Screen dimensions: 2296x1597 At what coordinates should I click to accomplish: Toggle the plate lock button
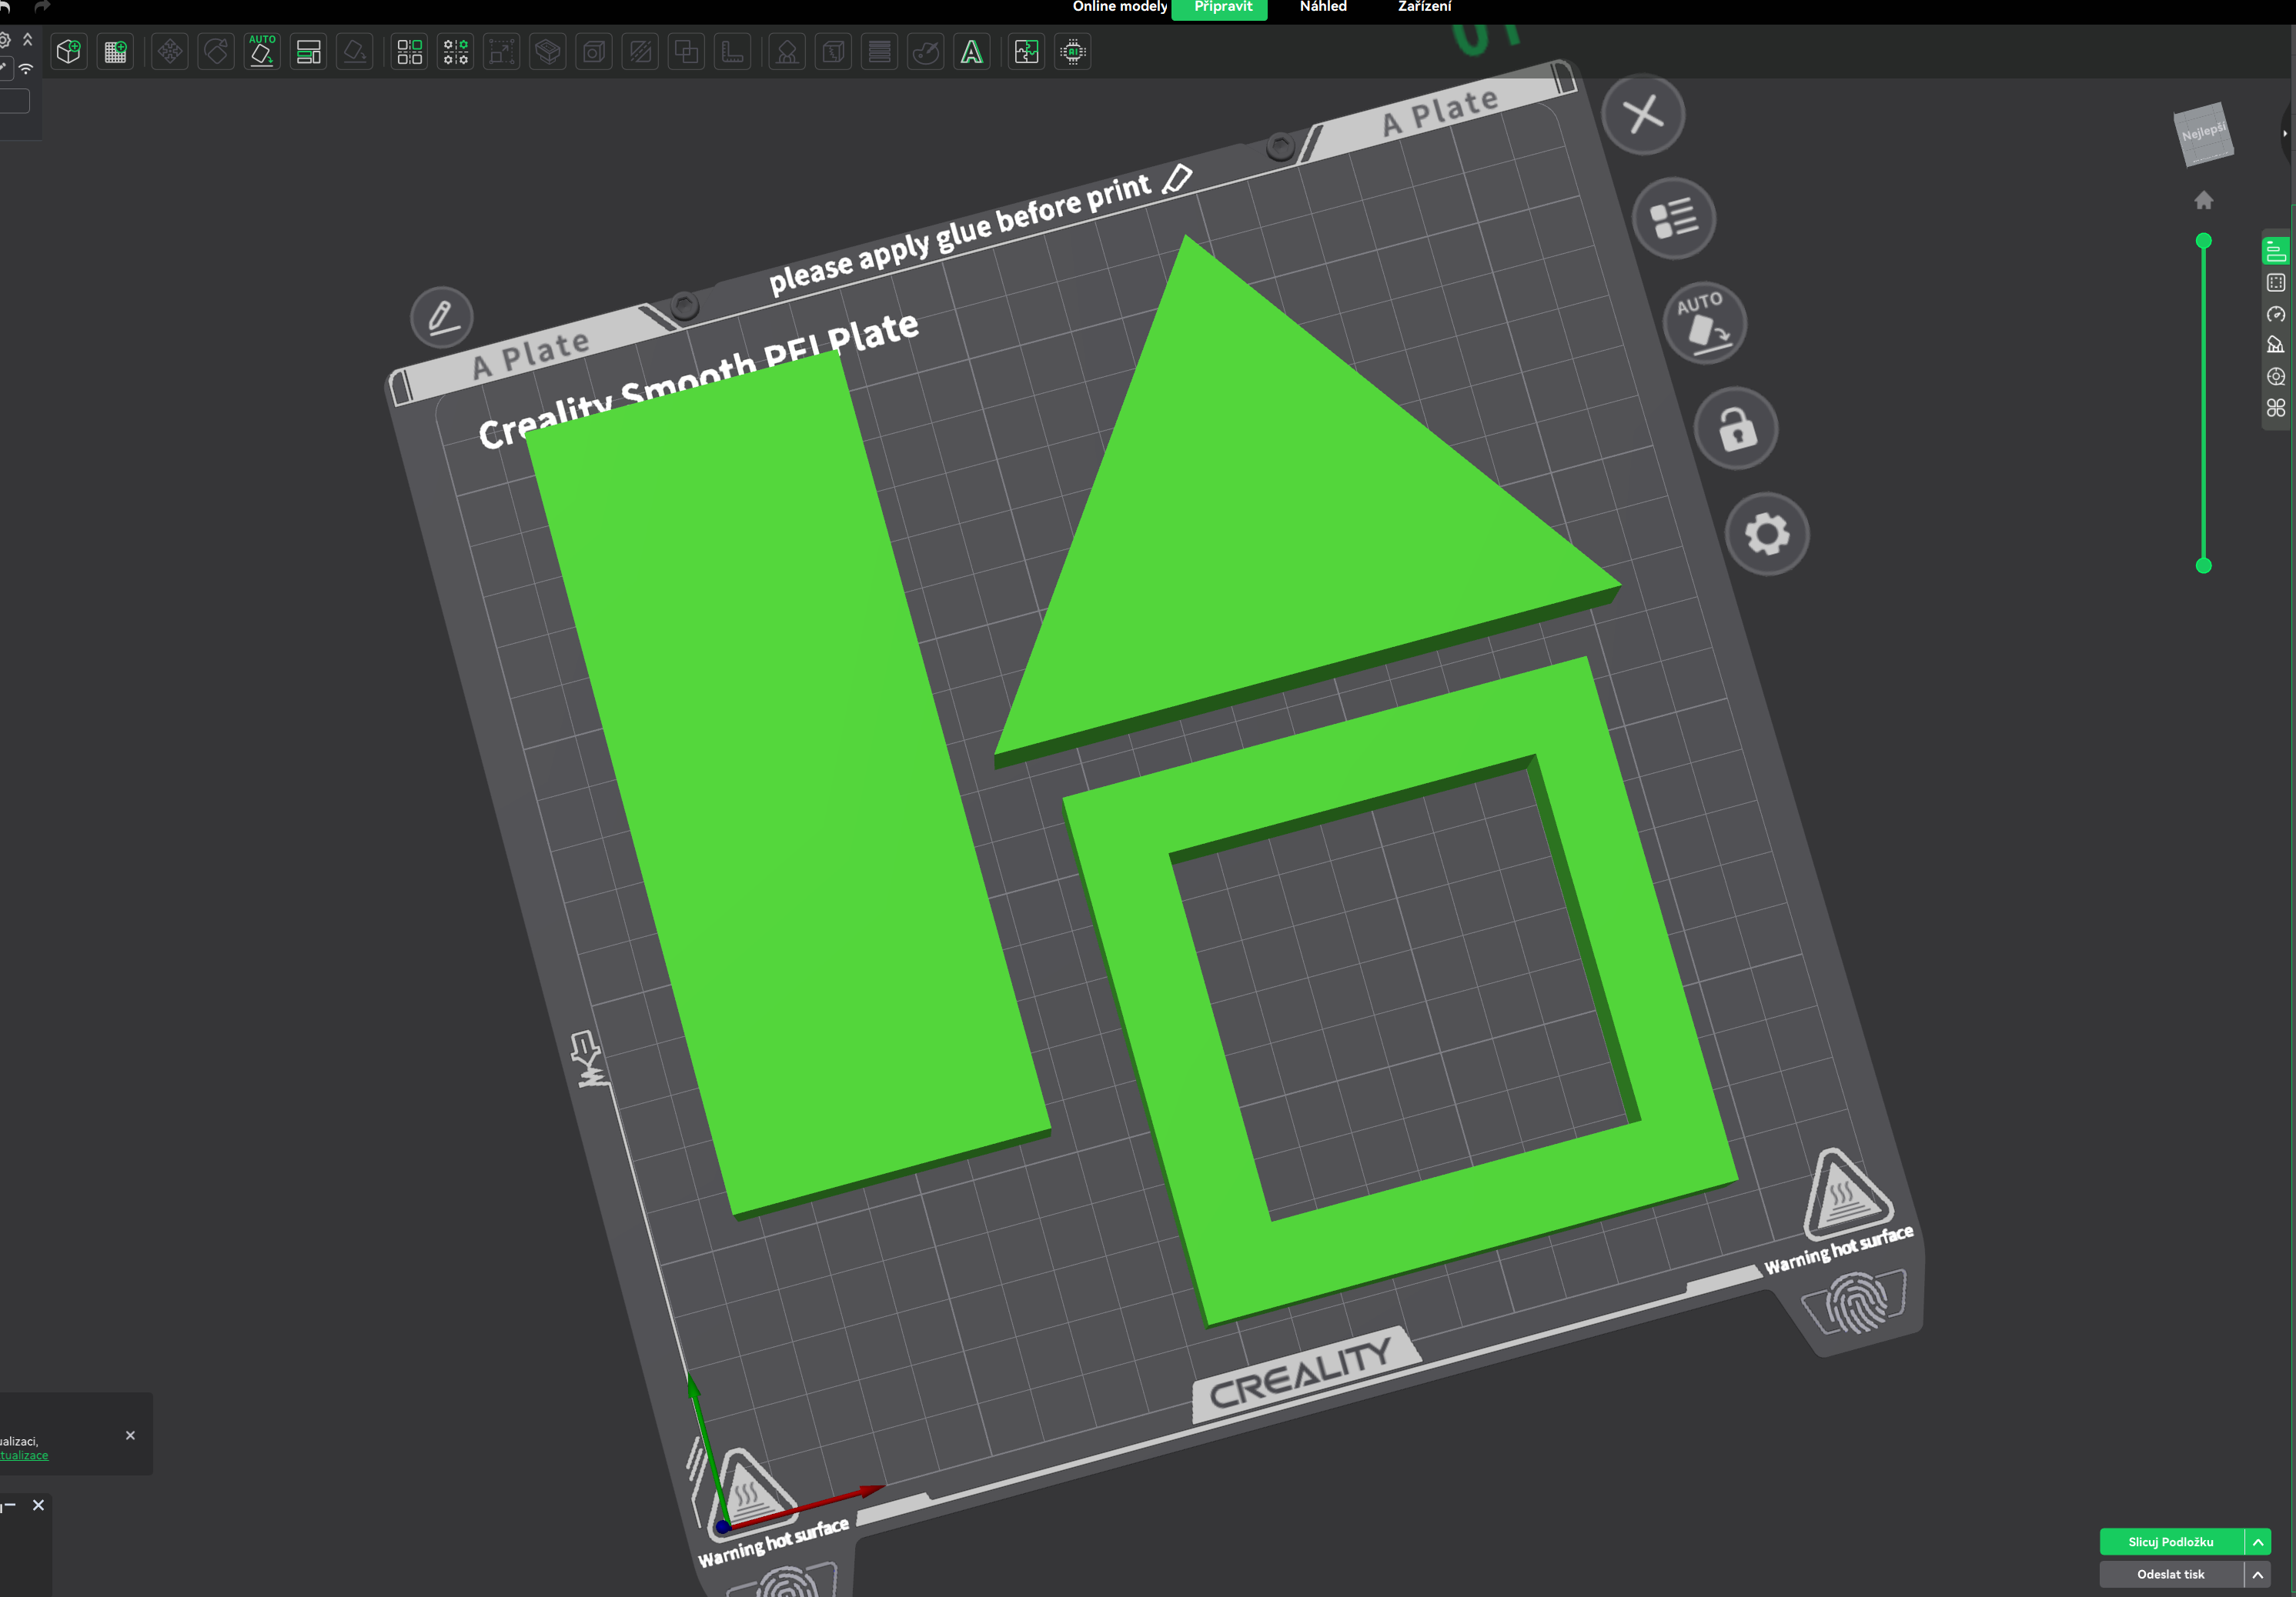click(1737, 428)
